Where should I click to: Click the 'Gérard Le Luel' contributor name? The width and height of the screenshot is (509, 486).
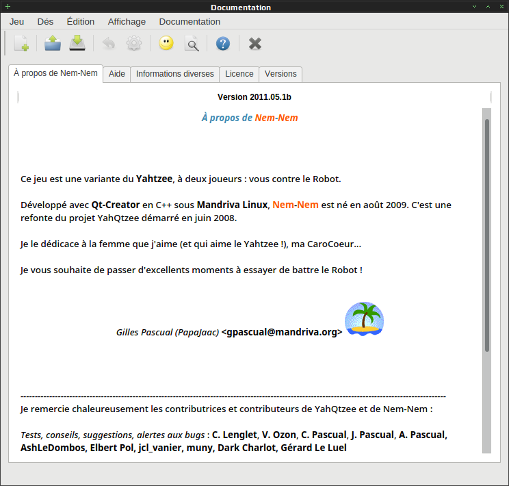(x=313, y=448)
